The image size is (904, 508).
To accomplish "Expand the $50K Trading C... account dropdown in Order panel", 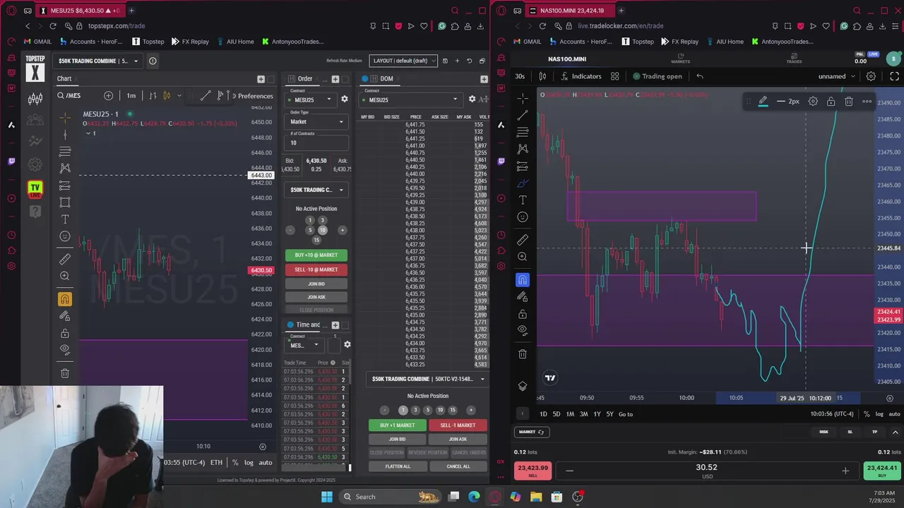I will point(316,190).
